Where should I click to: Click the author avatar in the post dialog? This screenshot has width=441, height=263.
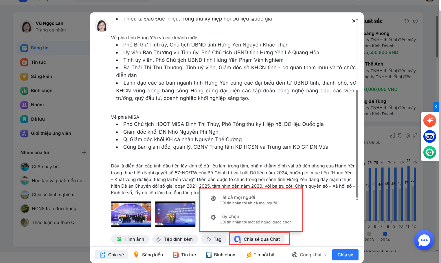pos(102,26)
